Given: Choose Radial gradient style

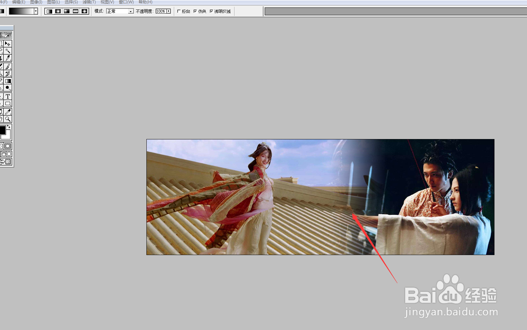Looking at the screenshot, I should click(58, 11).
